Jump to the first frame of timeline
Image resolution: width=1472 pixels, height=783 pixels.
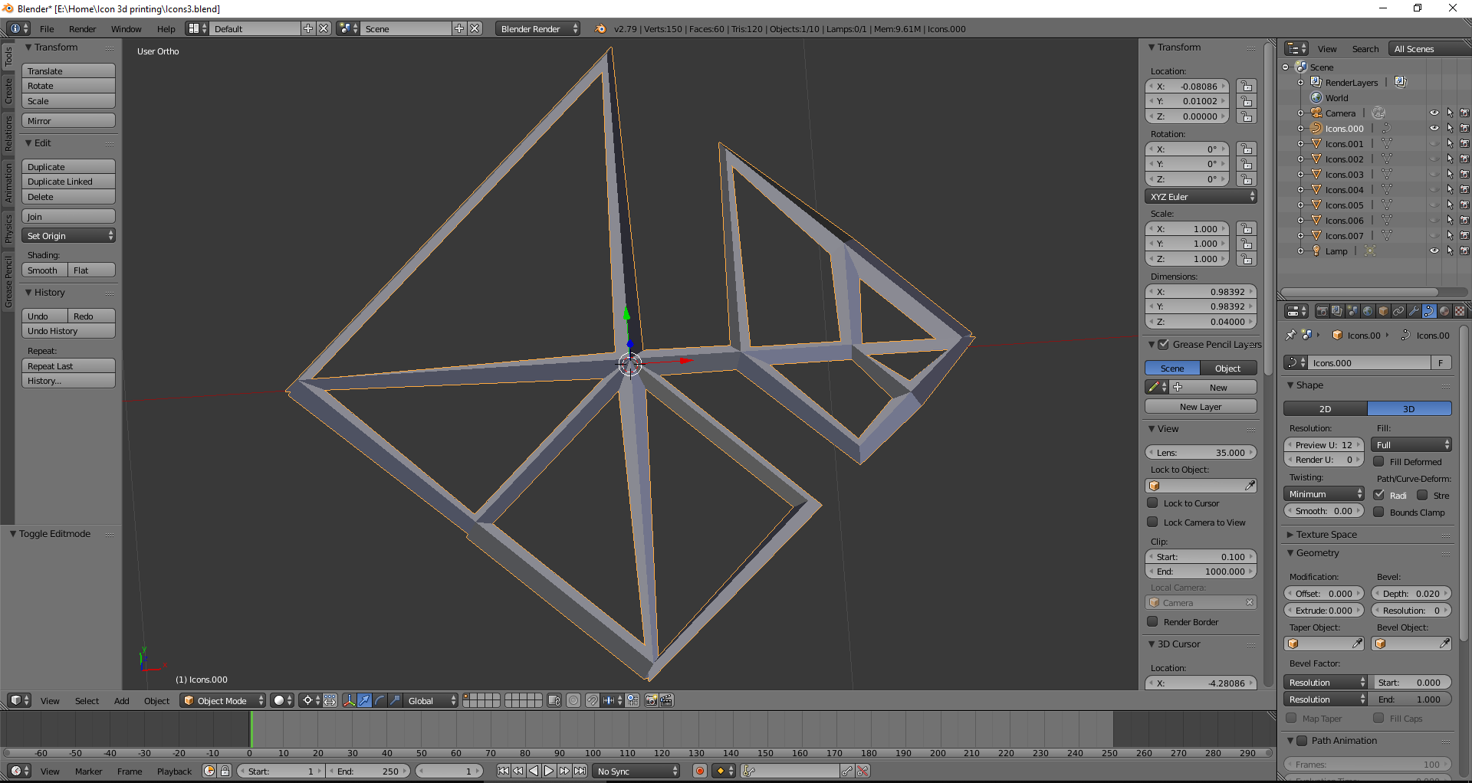coord(503,771)
